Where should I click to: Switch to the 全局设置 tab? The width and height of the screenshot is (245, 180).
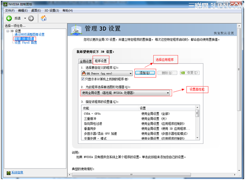pyautogui.click(x=86, y=61)
